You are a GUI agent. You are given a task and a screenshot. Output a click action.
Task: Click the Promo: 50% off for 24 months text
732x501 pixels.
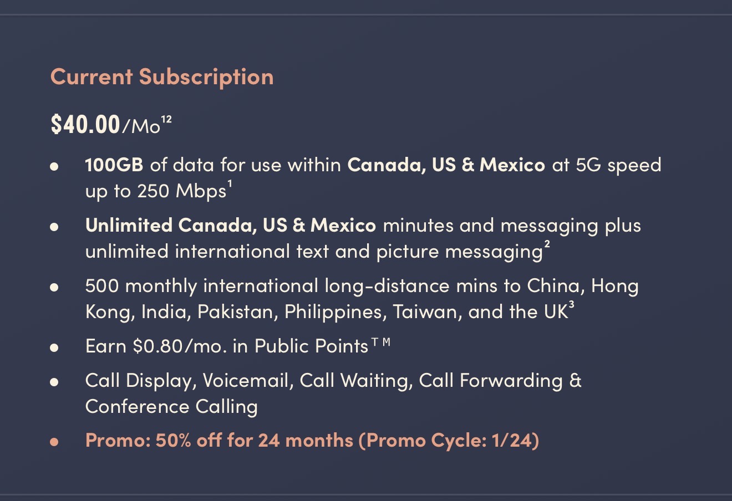pos(219,441)
